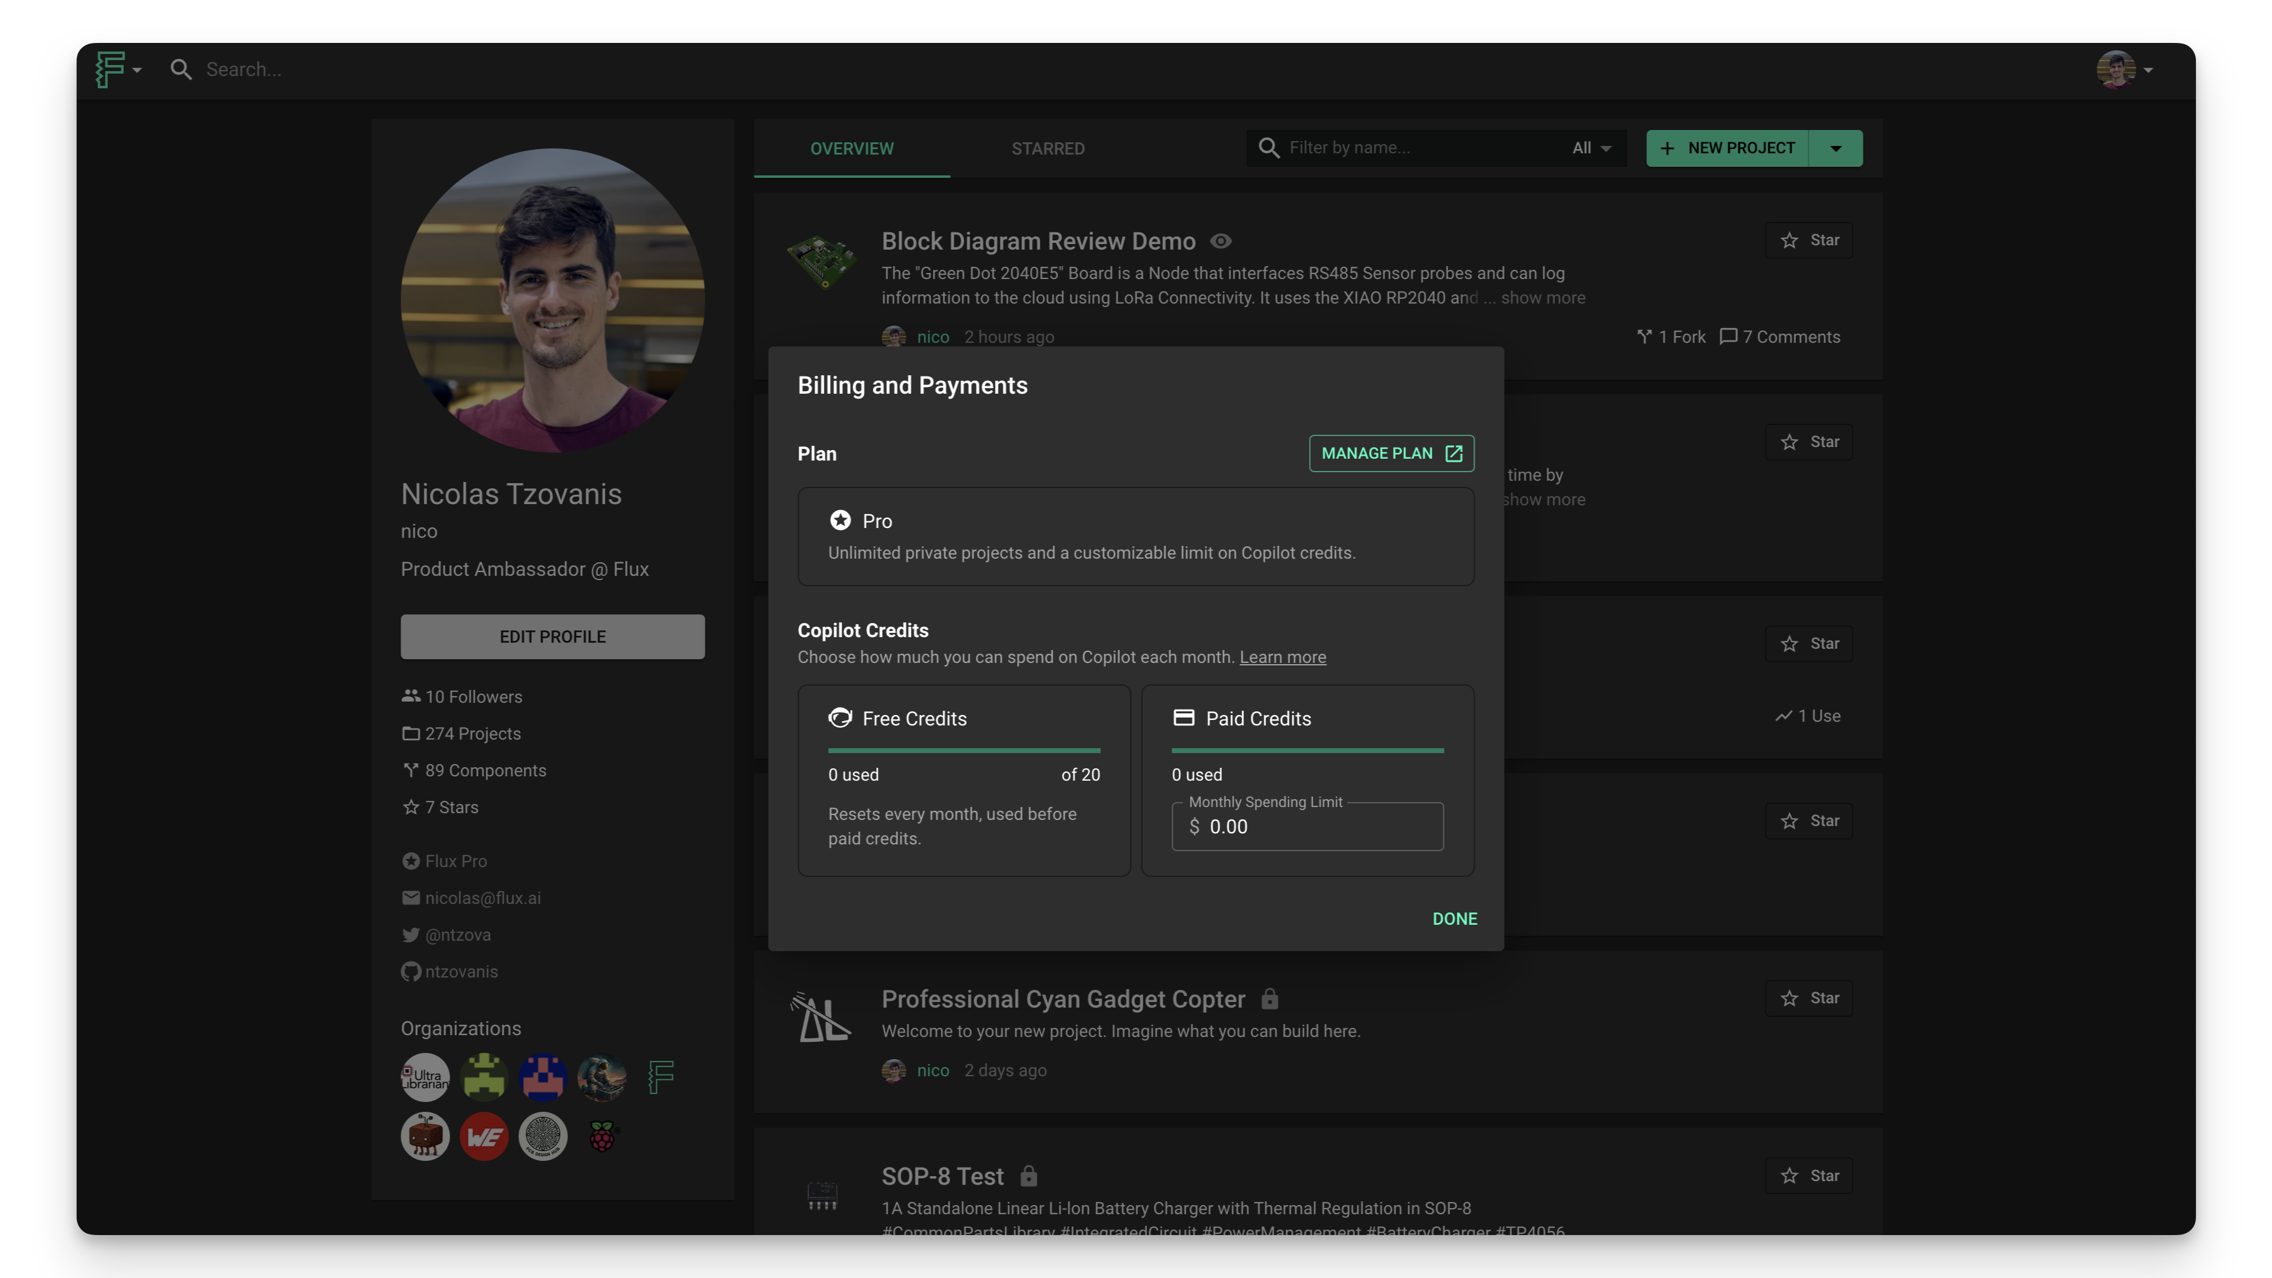Expand the New Project dropdown arrow
This screenshot has width=2272, height=1278.
pyautogui.click(x=1836, y=148)
